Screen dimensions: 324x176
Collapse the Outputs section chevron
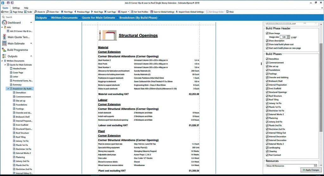(31, 56)
